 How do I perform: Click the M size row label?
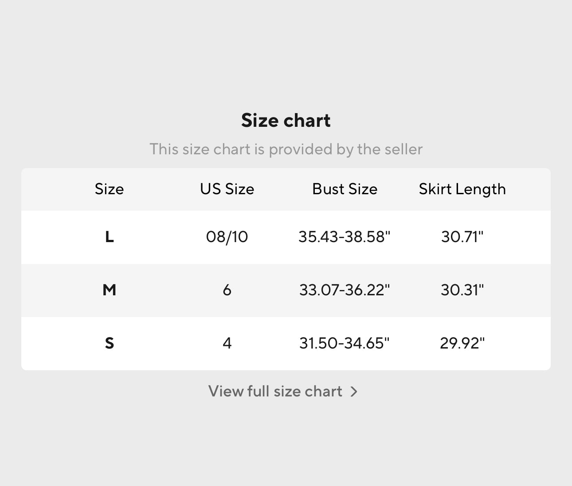pyautogui.click(x=109, y=290)
